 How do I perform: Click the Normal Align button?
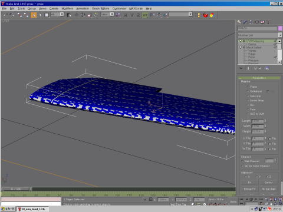pyautogui.click(x=268, y=189)
